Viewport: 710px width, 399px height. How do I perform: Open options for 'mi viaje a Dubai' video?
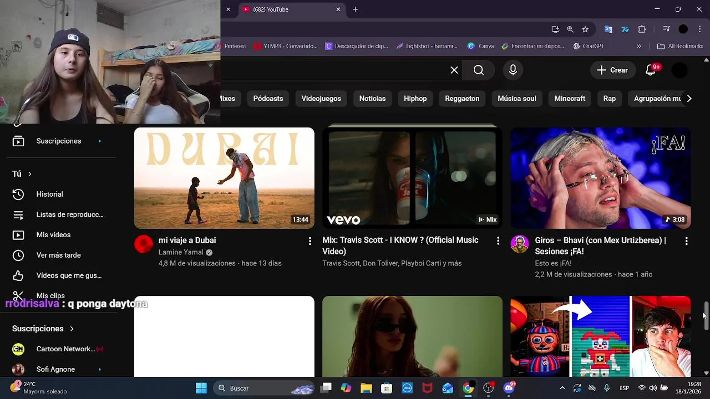pos(310,241)
